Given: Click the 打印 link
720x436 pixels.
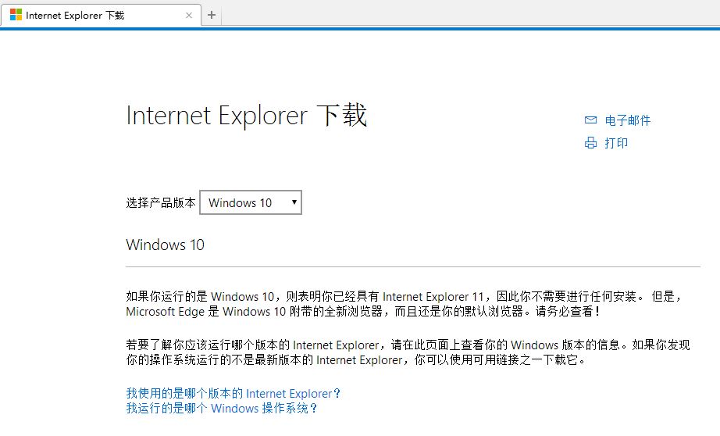Looking at the screenshot, I should 616,143.
